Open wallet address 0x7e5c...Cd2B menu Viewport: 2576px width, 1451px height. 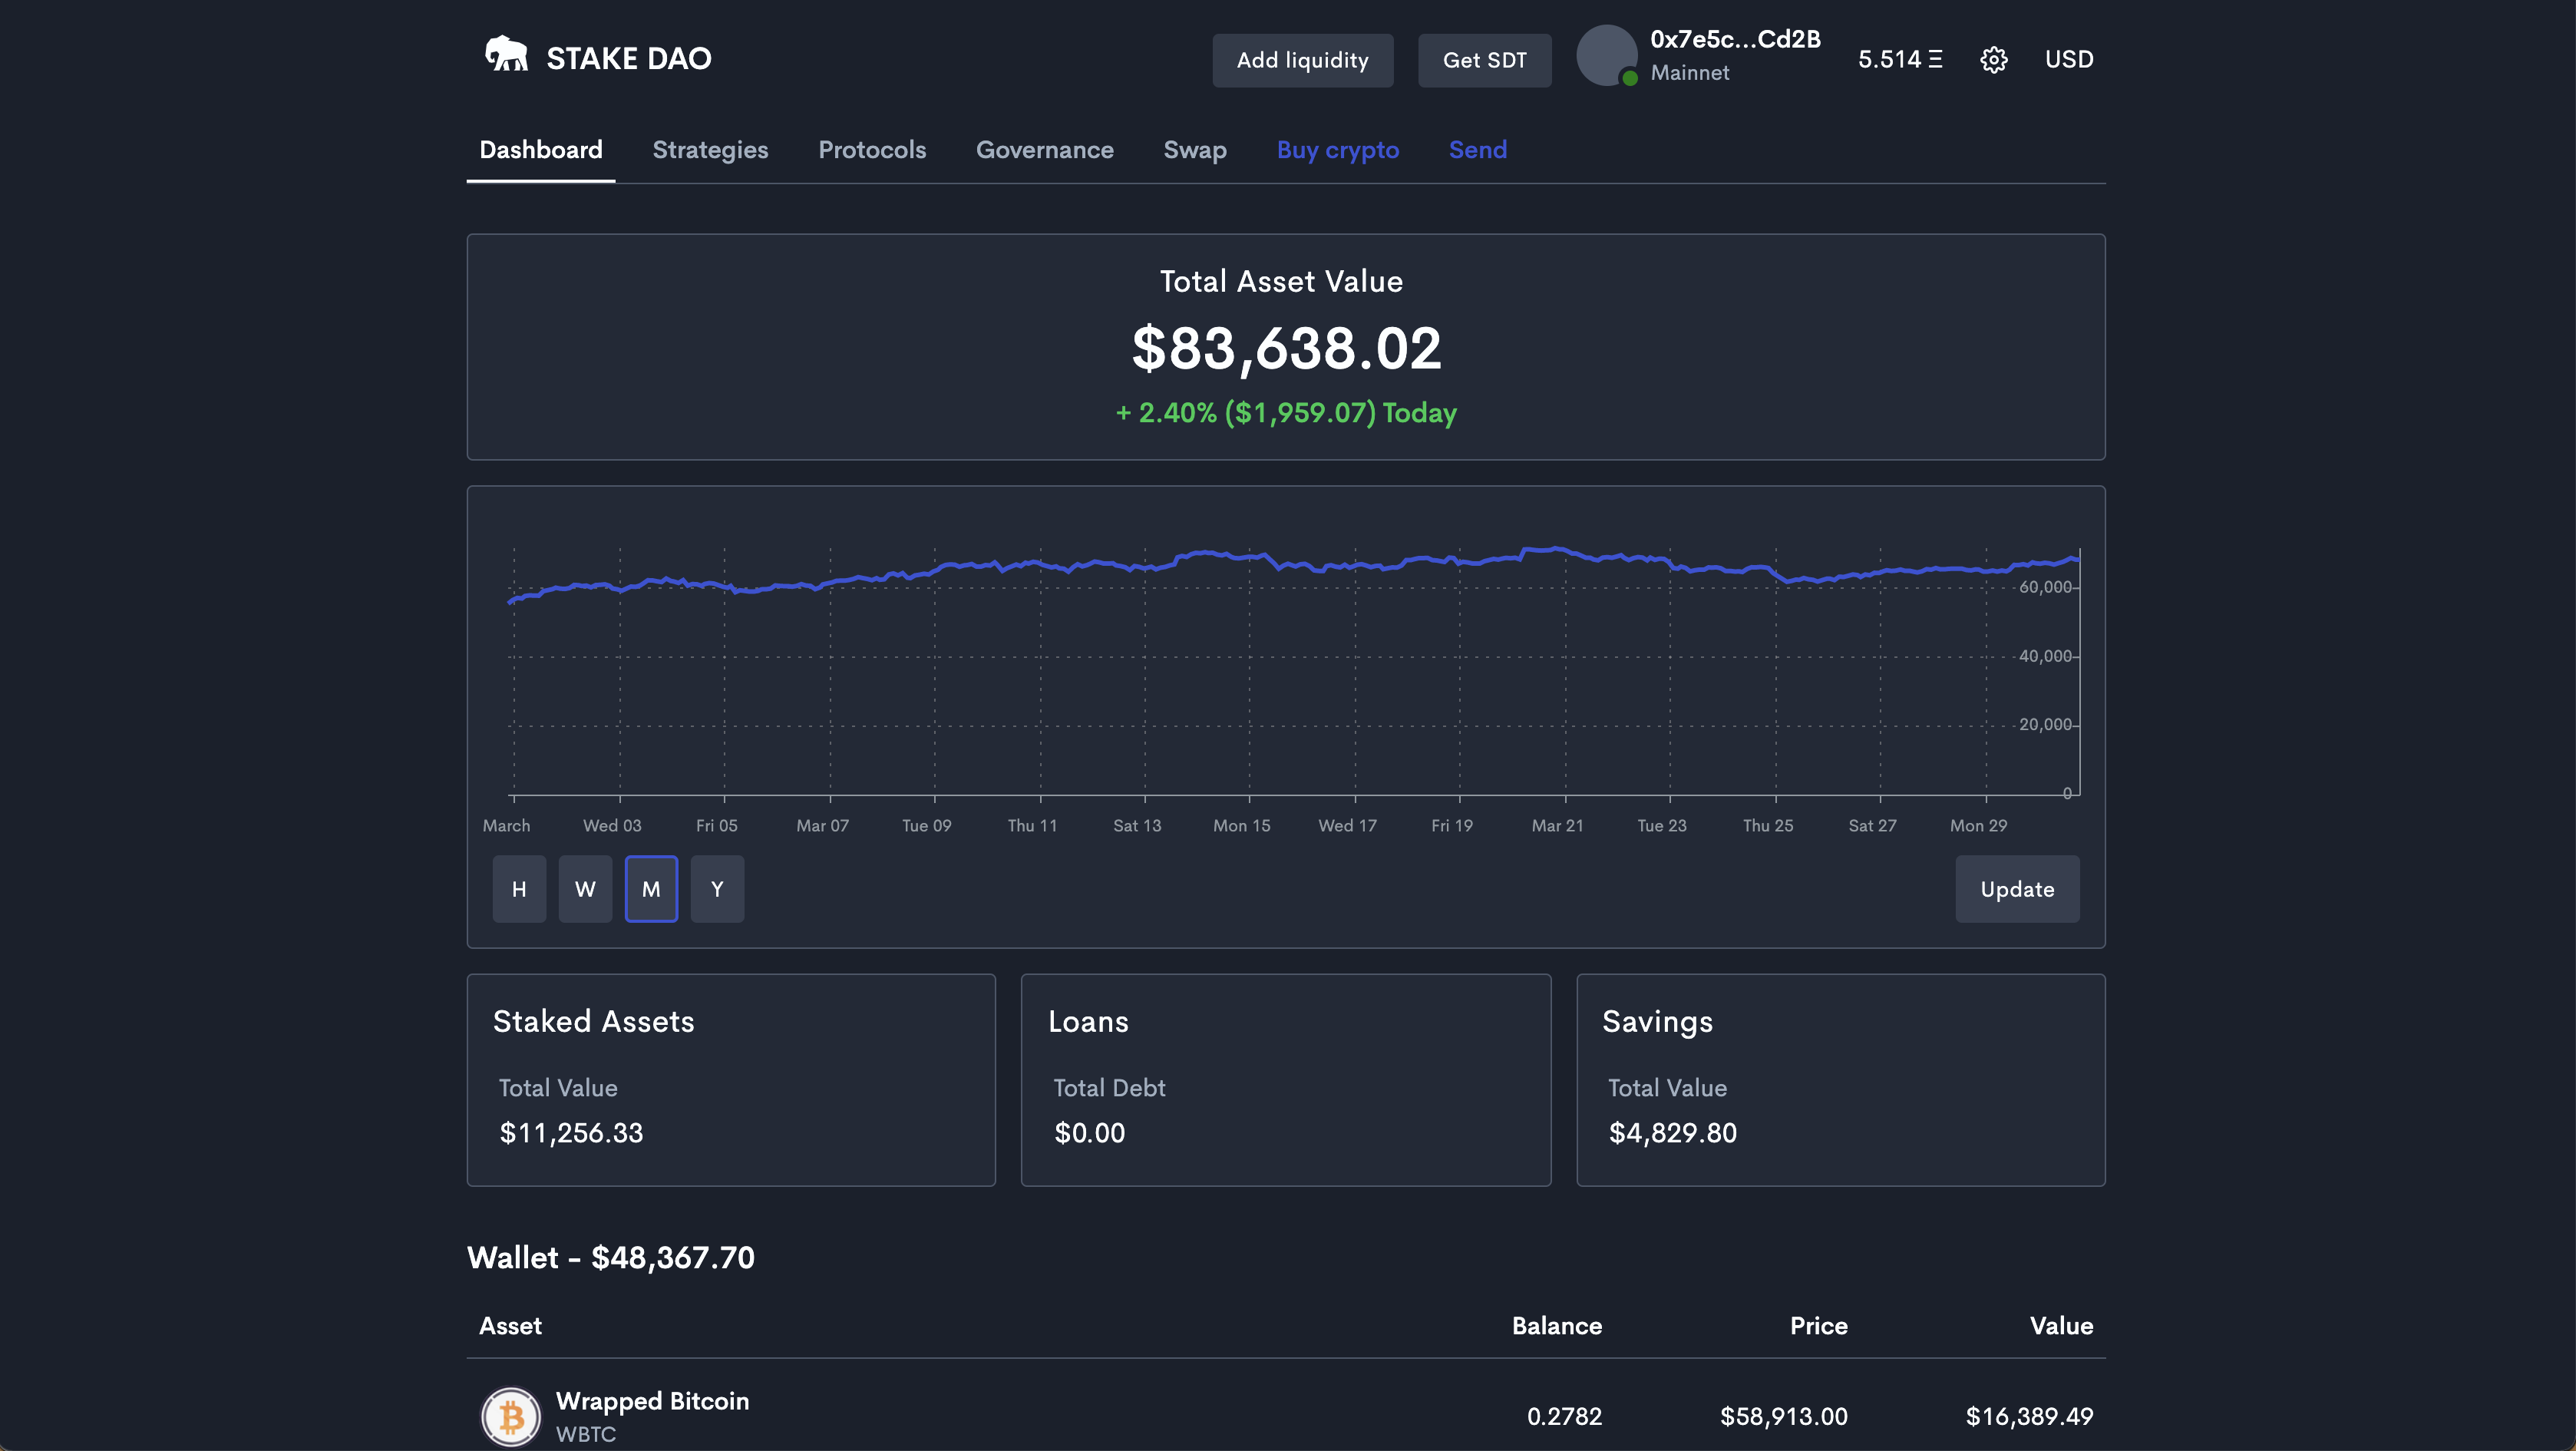pyautogui.click(x=1734, y=40)
